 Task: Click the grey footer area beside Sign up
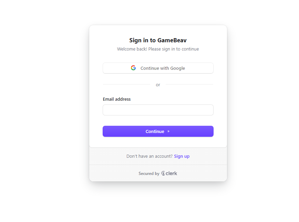208,156
